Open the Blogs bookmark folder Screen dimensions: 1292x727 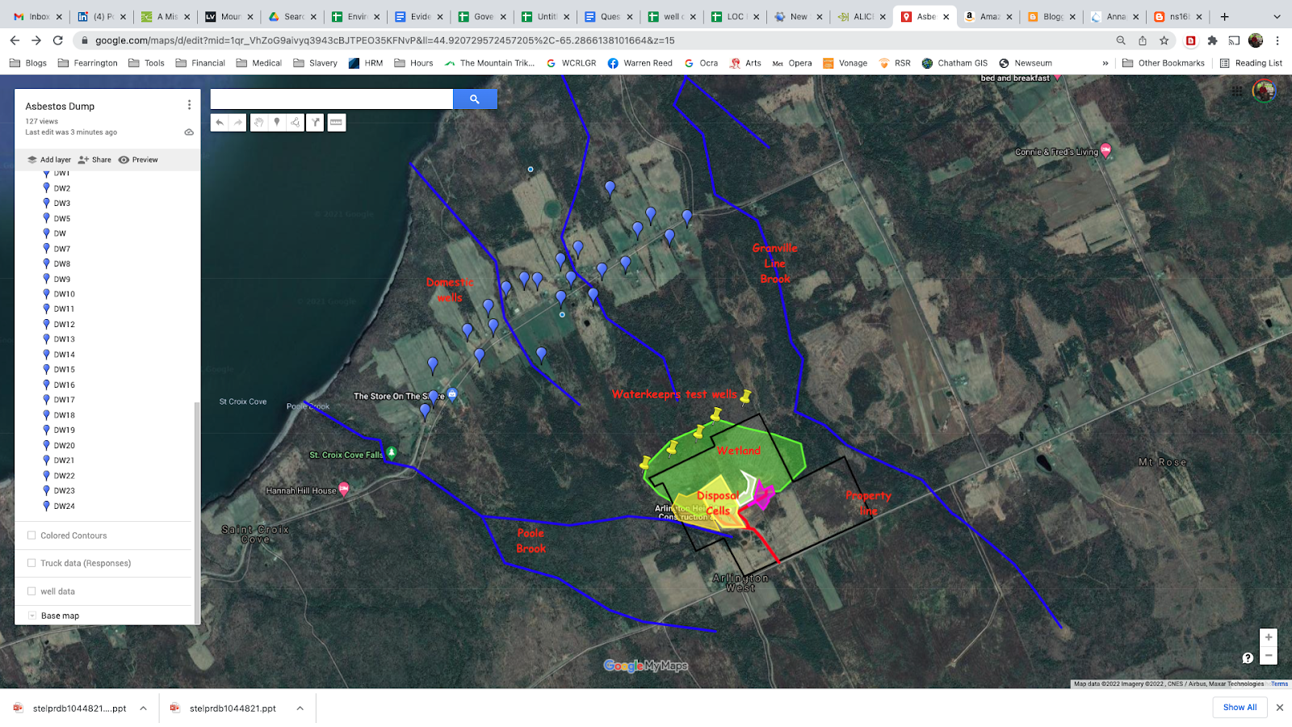[x=28, y=63]
